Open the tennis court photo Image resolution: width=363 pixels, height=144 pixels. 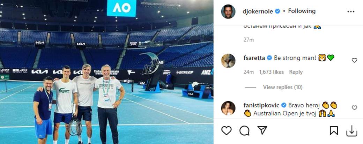pyautogui.click(x=107, y=72)
